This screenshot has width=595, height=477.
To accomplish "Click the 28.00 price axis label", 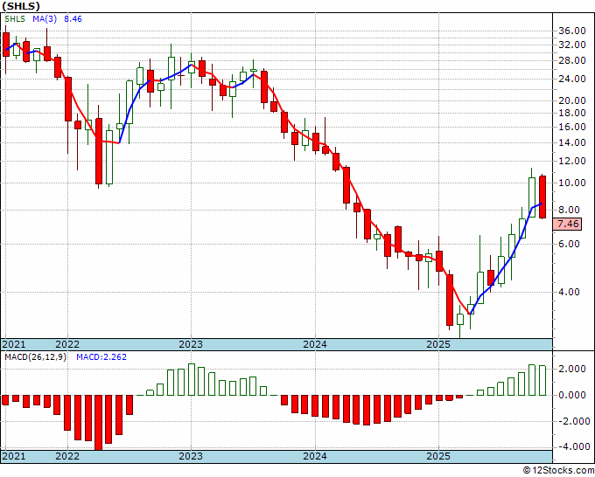I will 572,60.
